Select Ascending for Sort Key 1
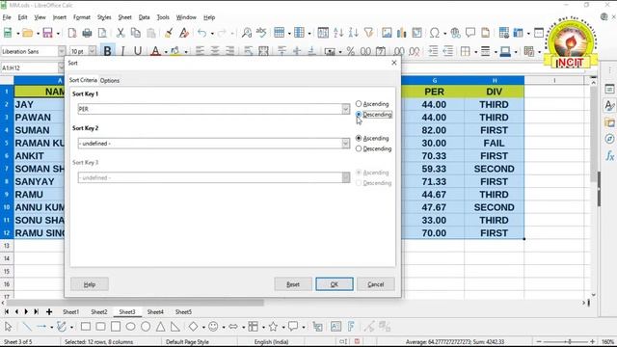Screen dimensions: 617x347 pos(372,104)
